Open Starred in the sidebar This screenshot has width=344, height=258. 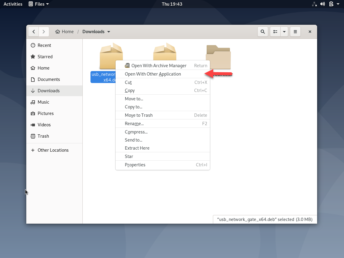tap(45, 57)
